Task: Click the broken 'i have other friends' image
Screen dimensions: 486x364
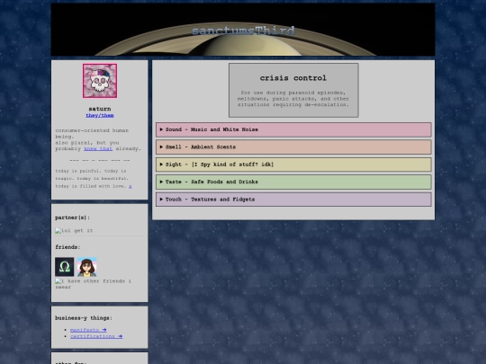Action: pos(93,284)
